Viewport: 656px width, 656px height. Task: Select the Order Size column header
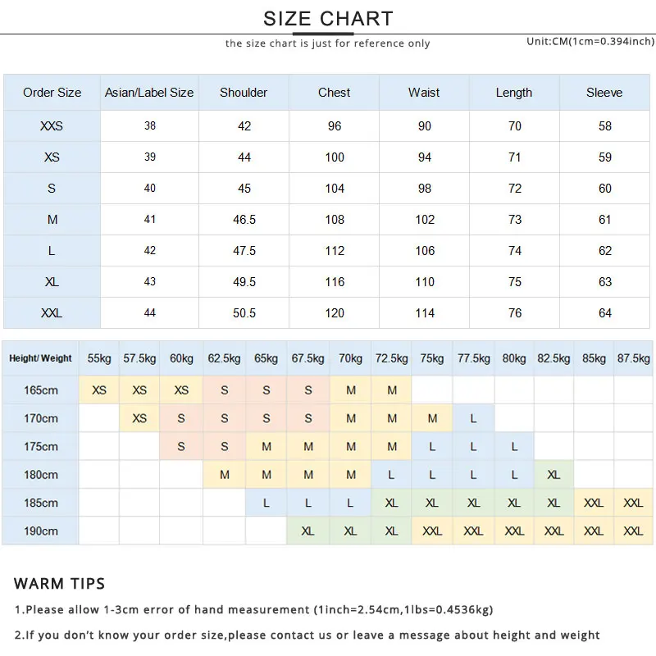coord(52,93)
